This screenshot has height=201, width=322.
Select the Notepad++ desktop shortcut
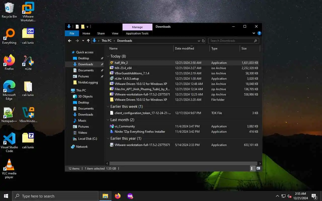(x=9, y=115)
